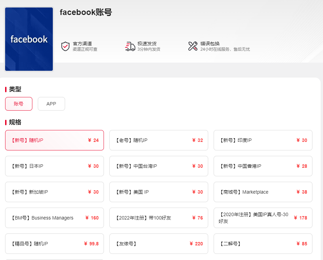Choose the 【新号】中国台湾IP spec card

[159, 166]
